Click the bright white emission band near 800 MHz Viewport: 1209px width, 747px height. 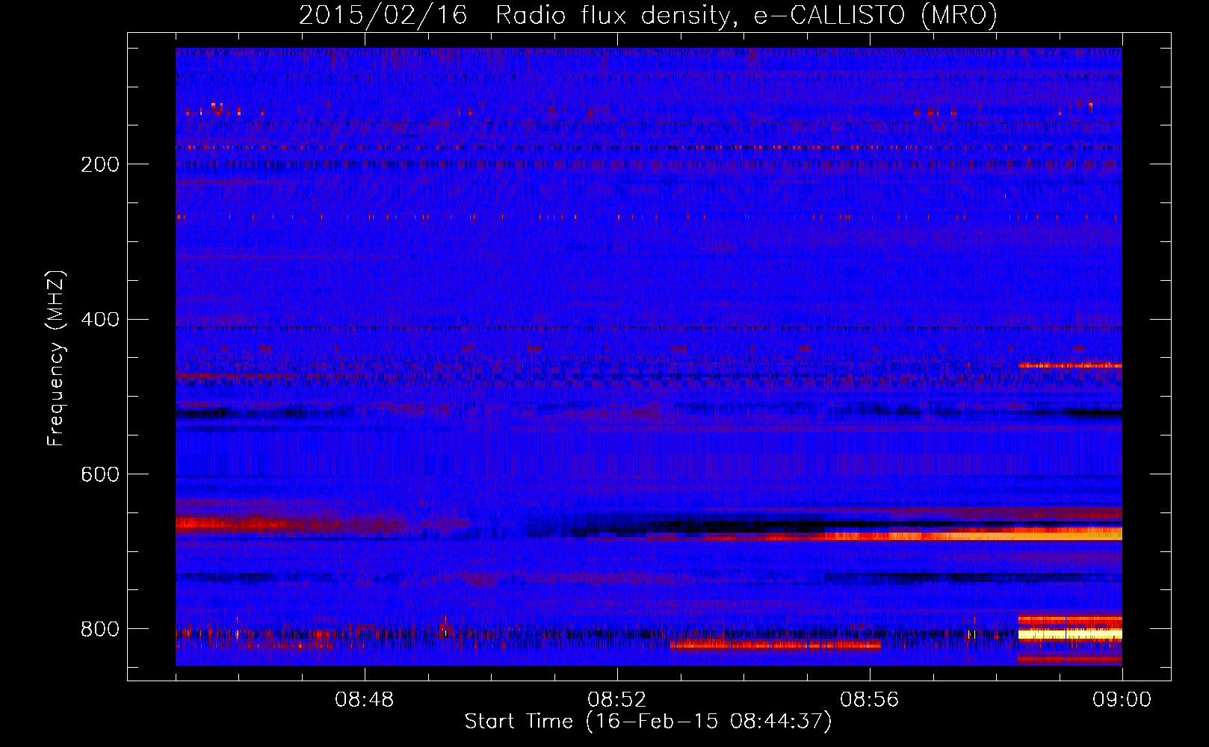click(x=1070, y=634)
